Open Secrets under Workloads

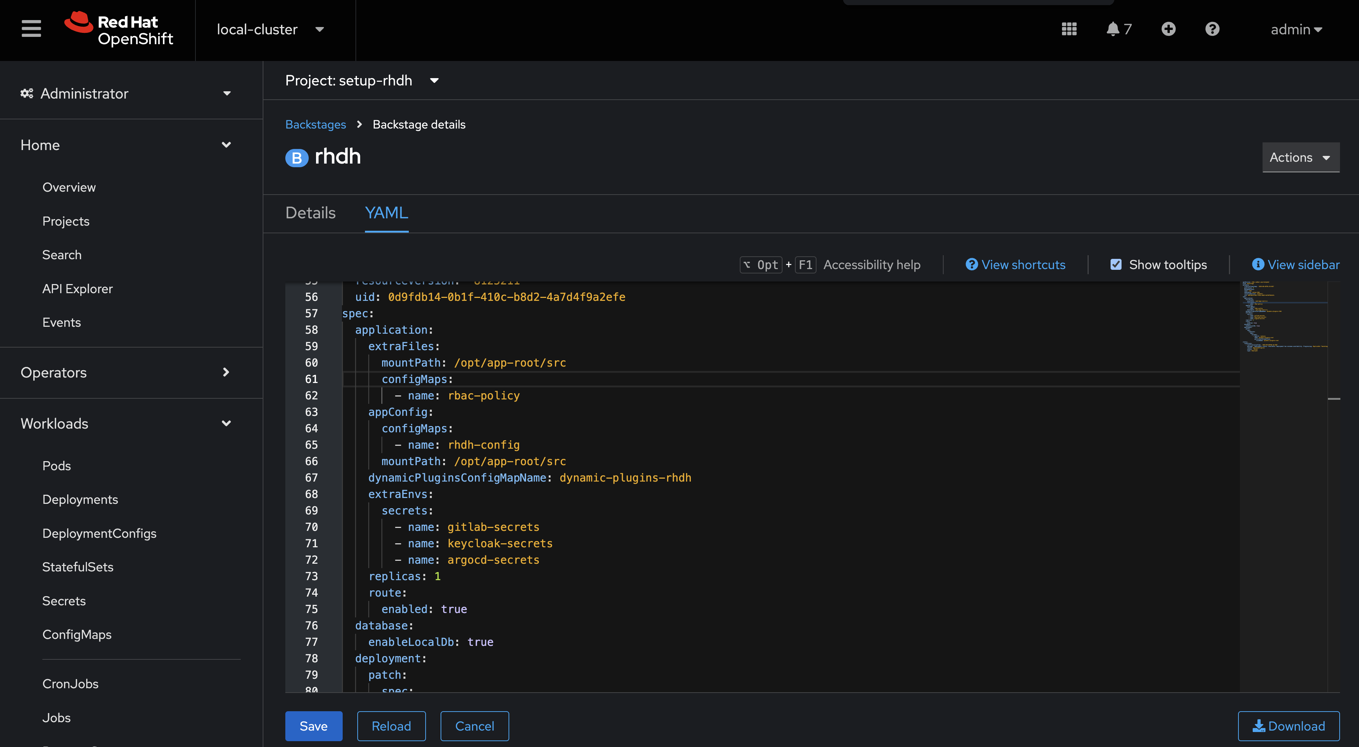tap(64, 601)
